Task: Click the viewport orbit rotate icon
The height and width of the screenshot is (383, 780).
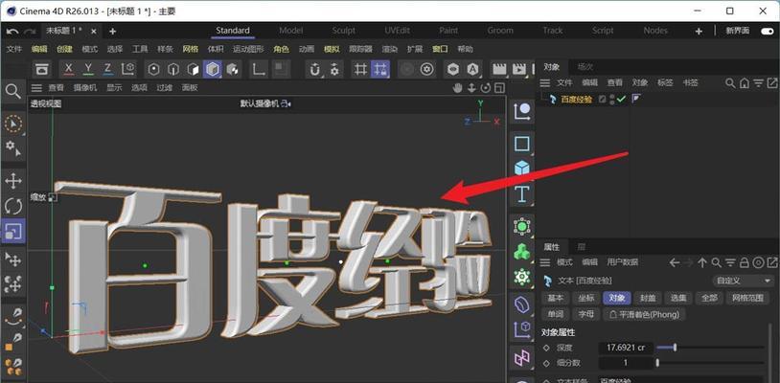Action: coord(486,88)
